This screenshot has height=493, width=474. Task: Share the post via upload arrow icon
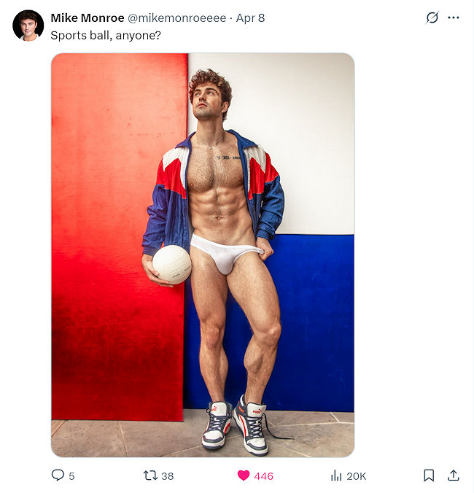pos(454,475)
